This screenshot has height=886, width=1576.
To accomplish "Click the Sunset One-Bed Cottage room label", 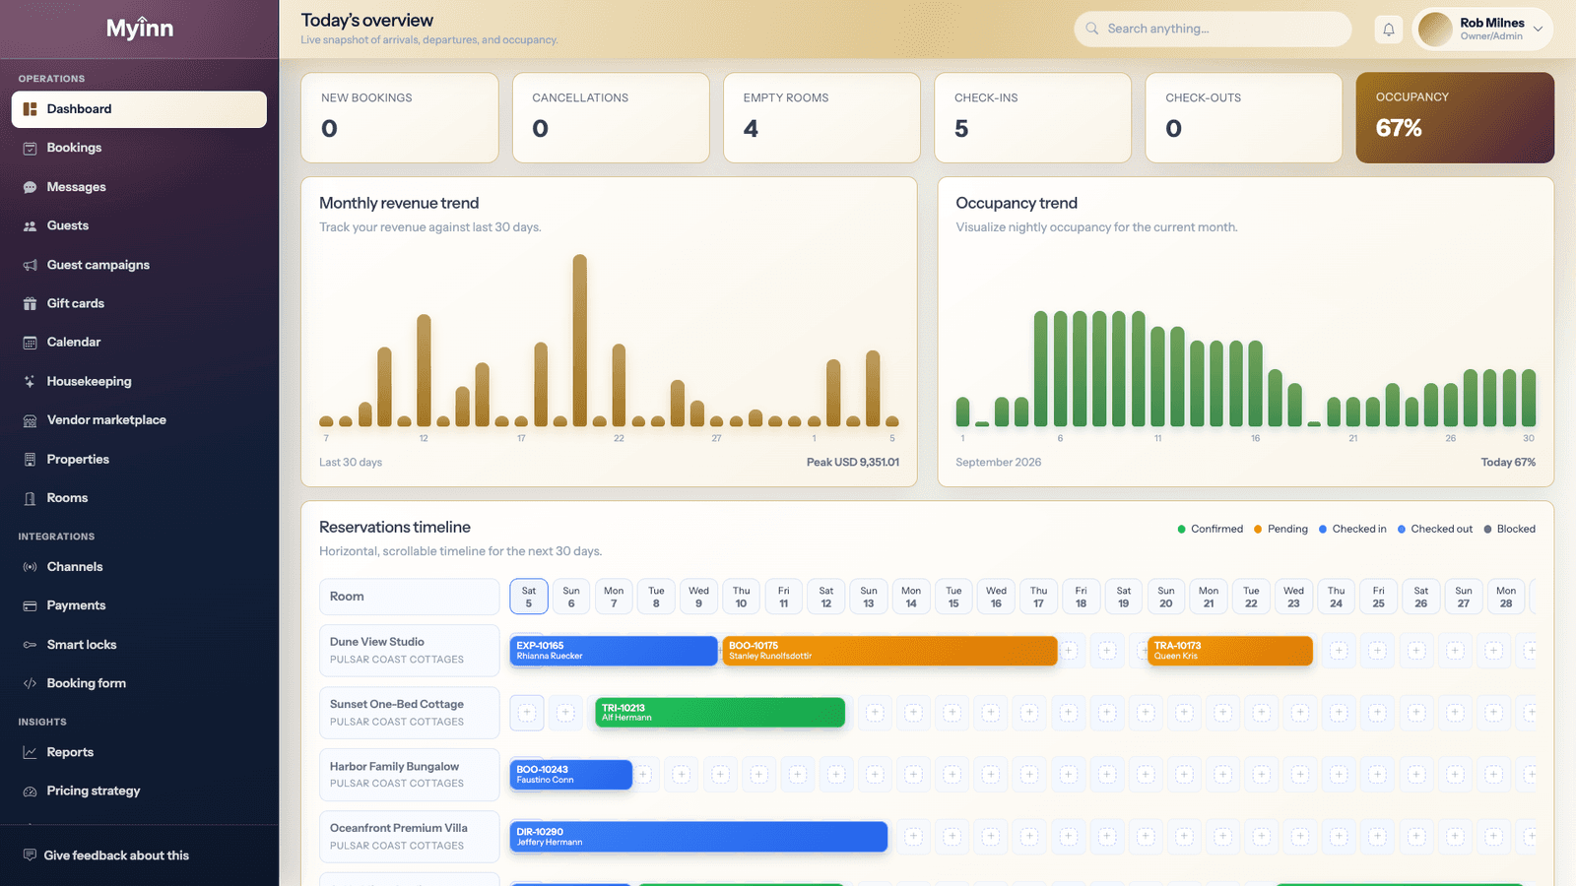I will tap(409, 713).
